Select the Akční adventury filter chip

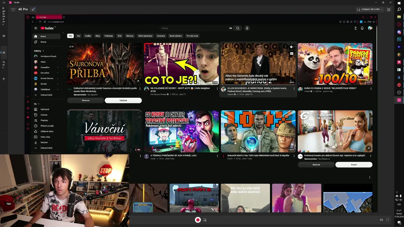(145, 36)
